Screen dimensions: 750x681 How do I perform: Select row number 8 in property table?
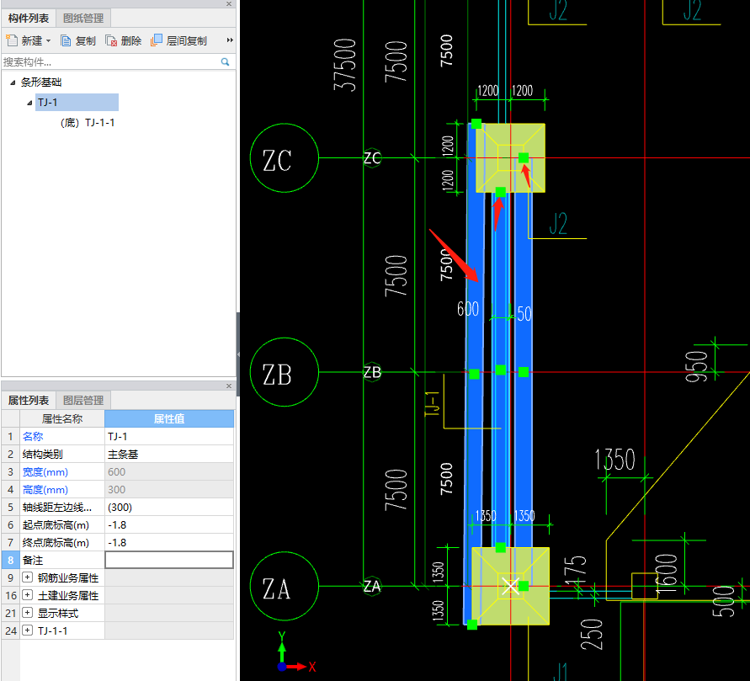11,560
